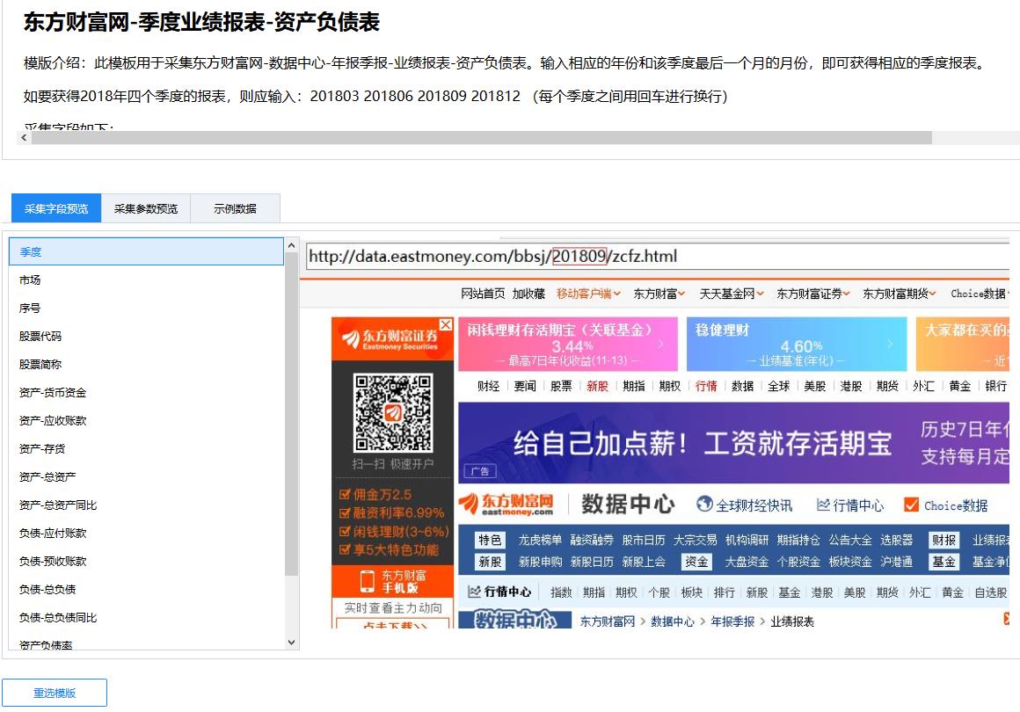
Task: Open the 行情 nav link in red
Action: tap(706, 386)
